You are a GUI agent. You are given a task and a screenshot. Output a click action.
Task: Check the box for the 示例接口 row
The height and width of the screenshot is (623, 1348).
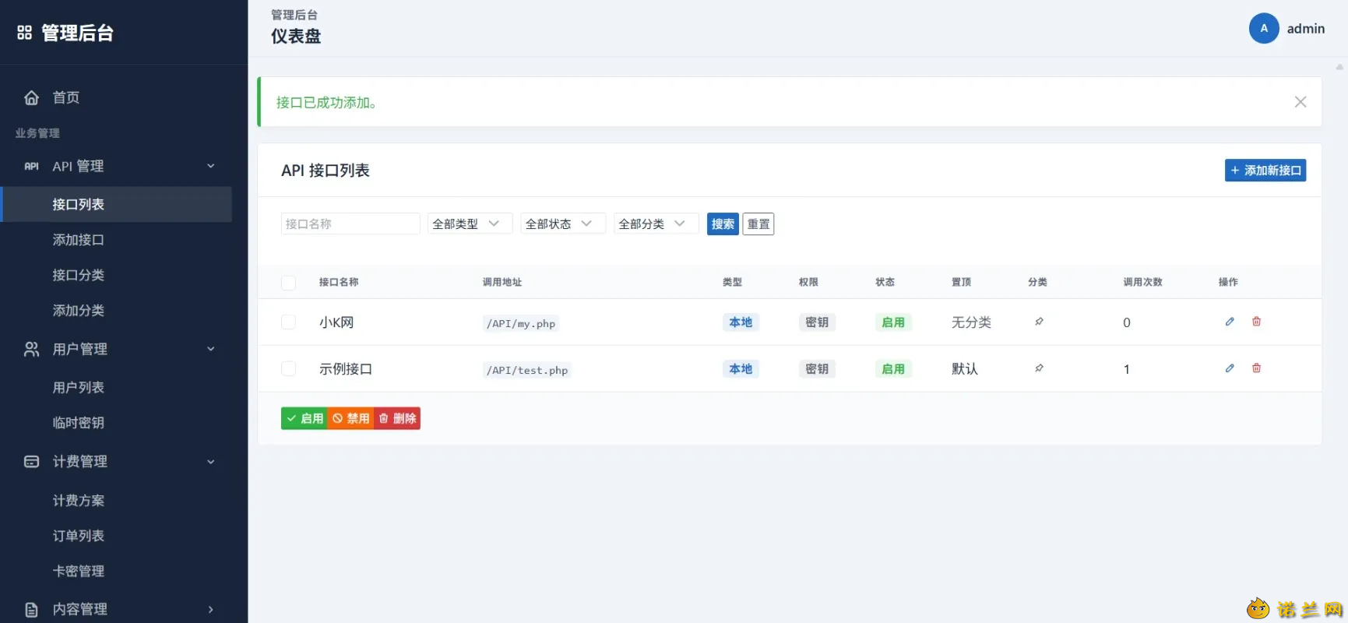click(x=288, y=369)
